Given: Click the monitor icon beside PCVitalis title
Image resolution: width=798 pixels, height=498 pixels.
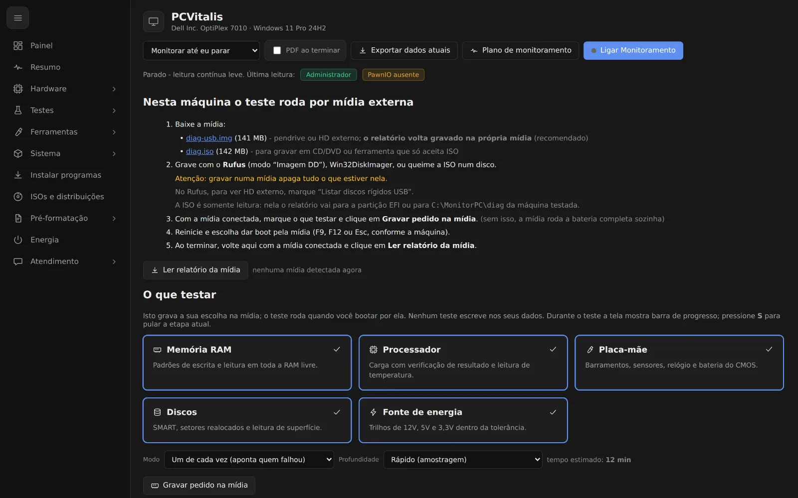Looking at the screenshot, I should (x=154, y=21).
